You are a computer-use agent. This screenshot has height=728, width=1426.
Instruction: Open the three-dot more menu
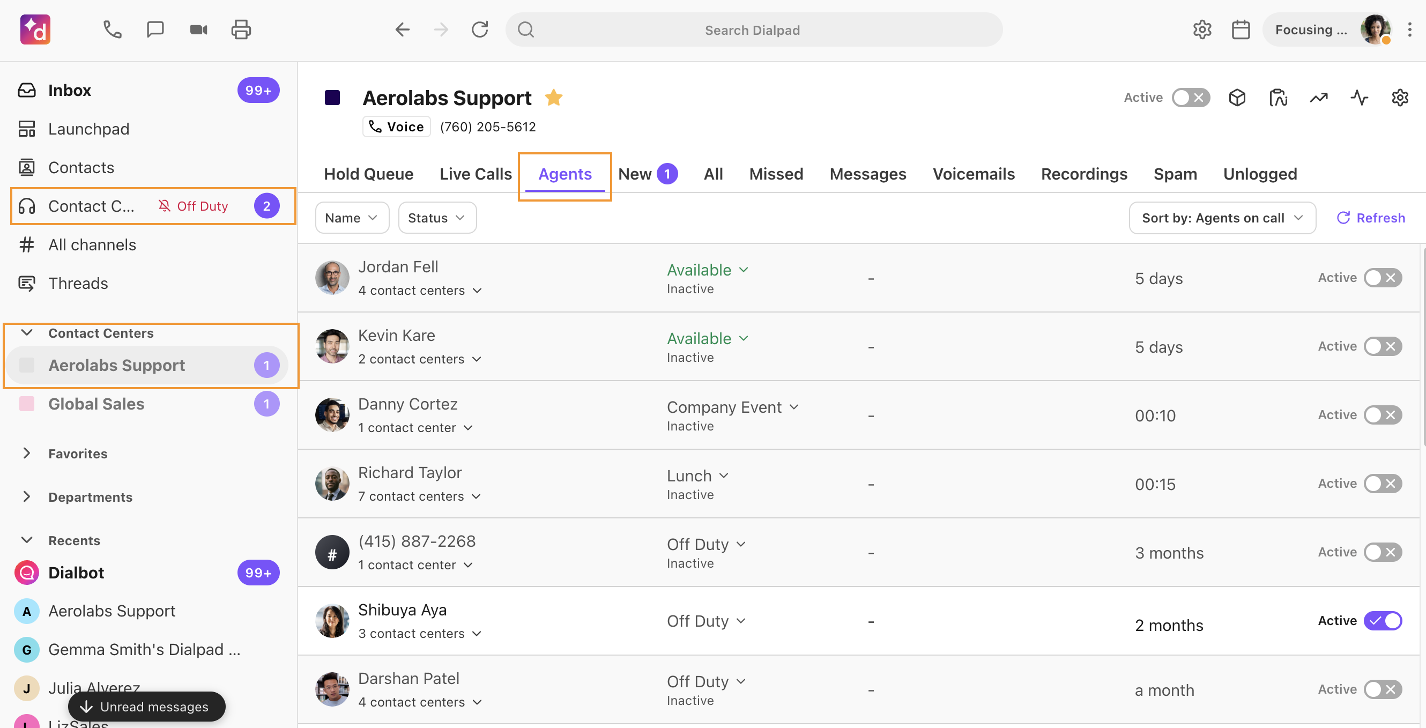pos(1409,29)
